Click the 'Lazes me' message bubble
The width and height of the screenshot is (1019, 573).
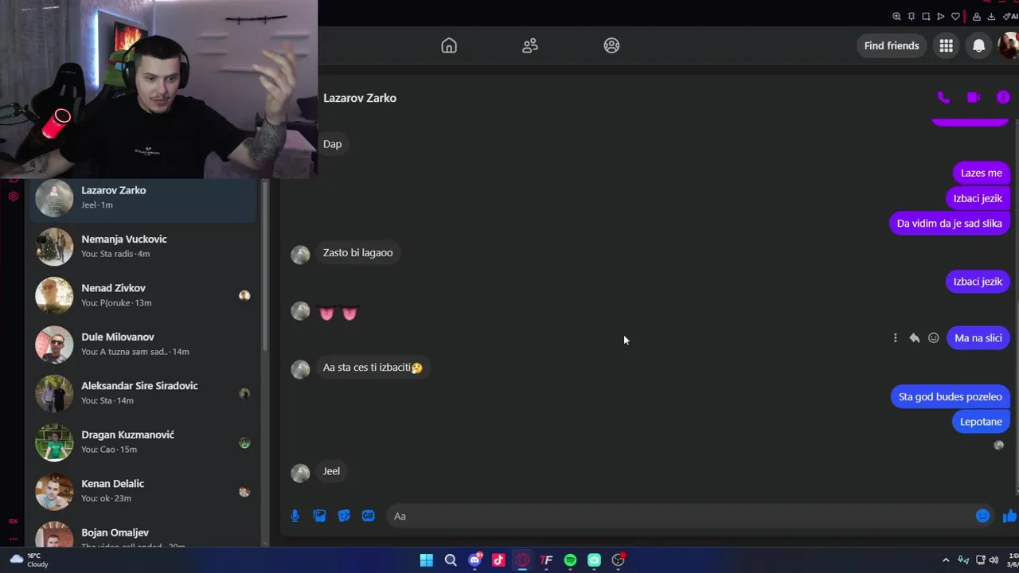[981, 173]
